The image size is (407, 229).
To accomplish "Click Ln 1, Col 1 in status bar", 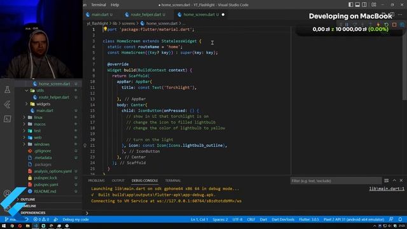I will click(199, 219).
